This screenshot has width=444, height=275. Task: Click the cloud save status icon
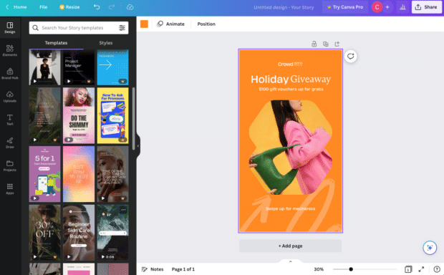point(130,7)
